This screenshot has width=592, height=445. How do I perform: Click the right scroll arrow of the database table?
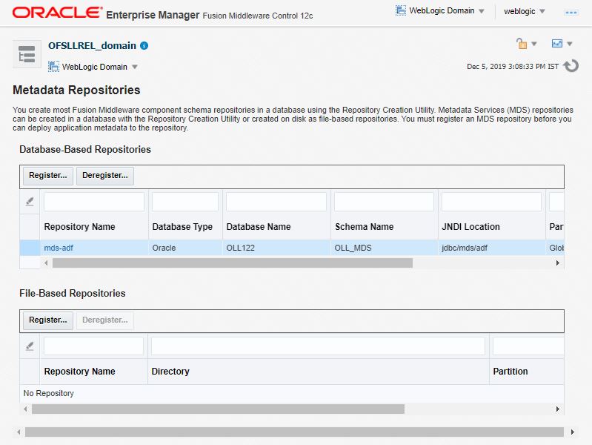click(558, 263)
